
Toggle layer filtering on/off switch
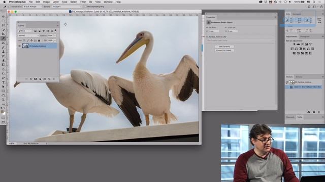[55, 30]
